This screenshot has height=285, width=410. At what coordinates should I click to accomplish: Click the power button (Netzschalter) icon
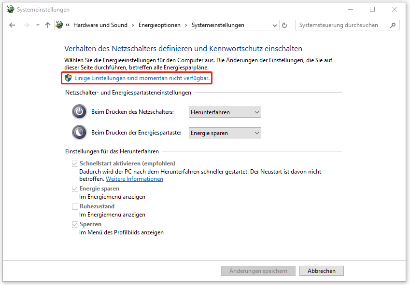pyautogui.click(x=79, y=111)
